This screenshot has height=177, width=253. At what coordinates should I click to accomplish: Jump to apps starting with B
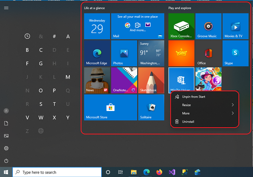pyautogui.click(x=27, y=50)
